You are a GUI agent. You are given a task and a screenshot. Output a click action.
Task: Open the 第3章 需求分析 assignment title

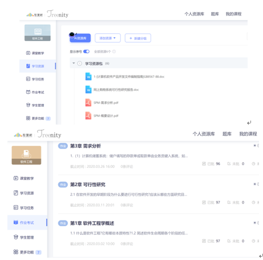(x=86, y=146)
